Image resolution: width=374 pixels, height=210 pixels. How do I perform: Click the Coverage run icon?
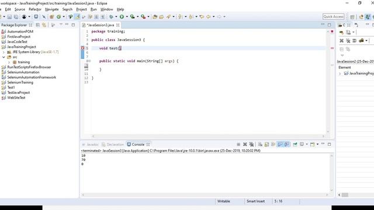click(x=133, y=17)
